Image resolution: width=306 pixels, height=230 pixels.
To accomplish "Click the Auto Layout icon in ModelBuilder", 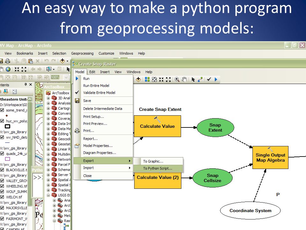I will (147, 79).
